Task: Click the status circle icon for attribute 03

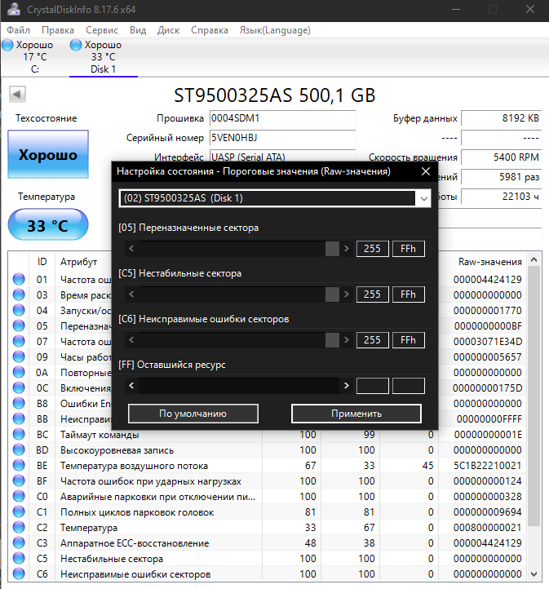Action: point(19,294)
